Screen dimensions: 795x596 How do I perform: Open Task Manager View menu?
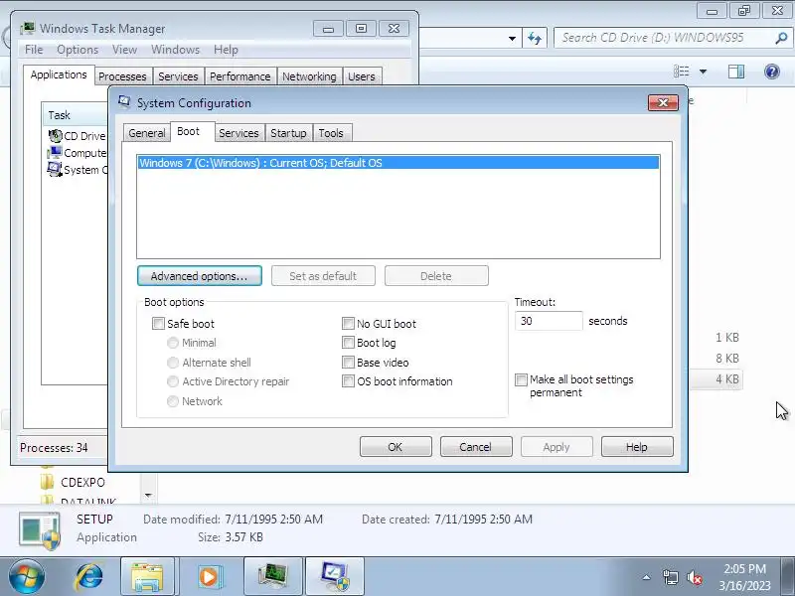(125, 50)
